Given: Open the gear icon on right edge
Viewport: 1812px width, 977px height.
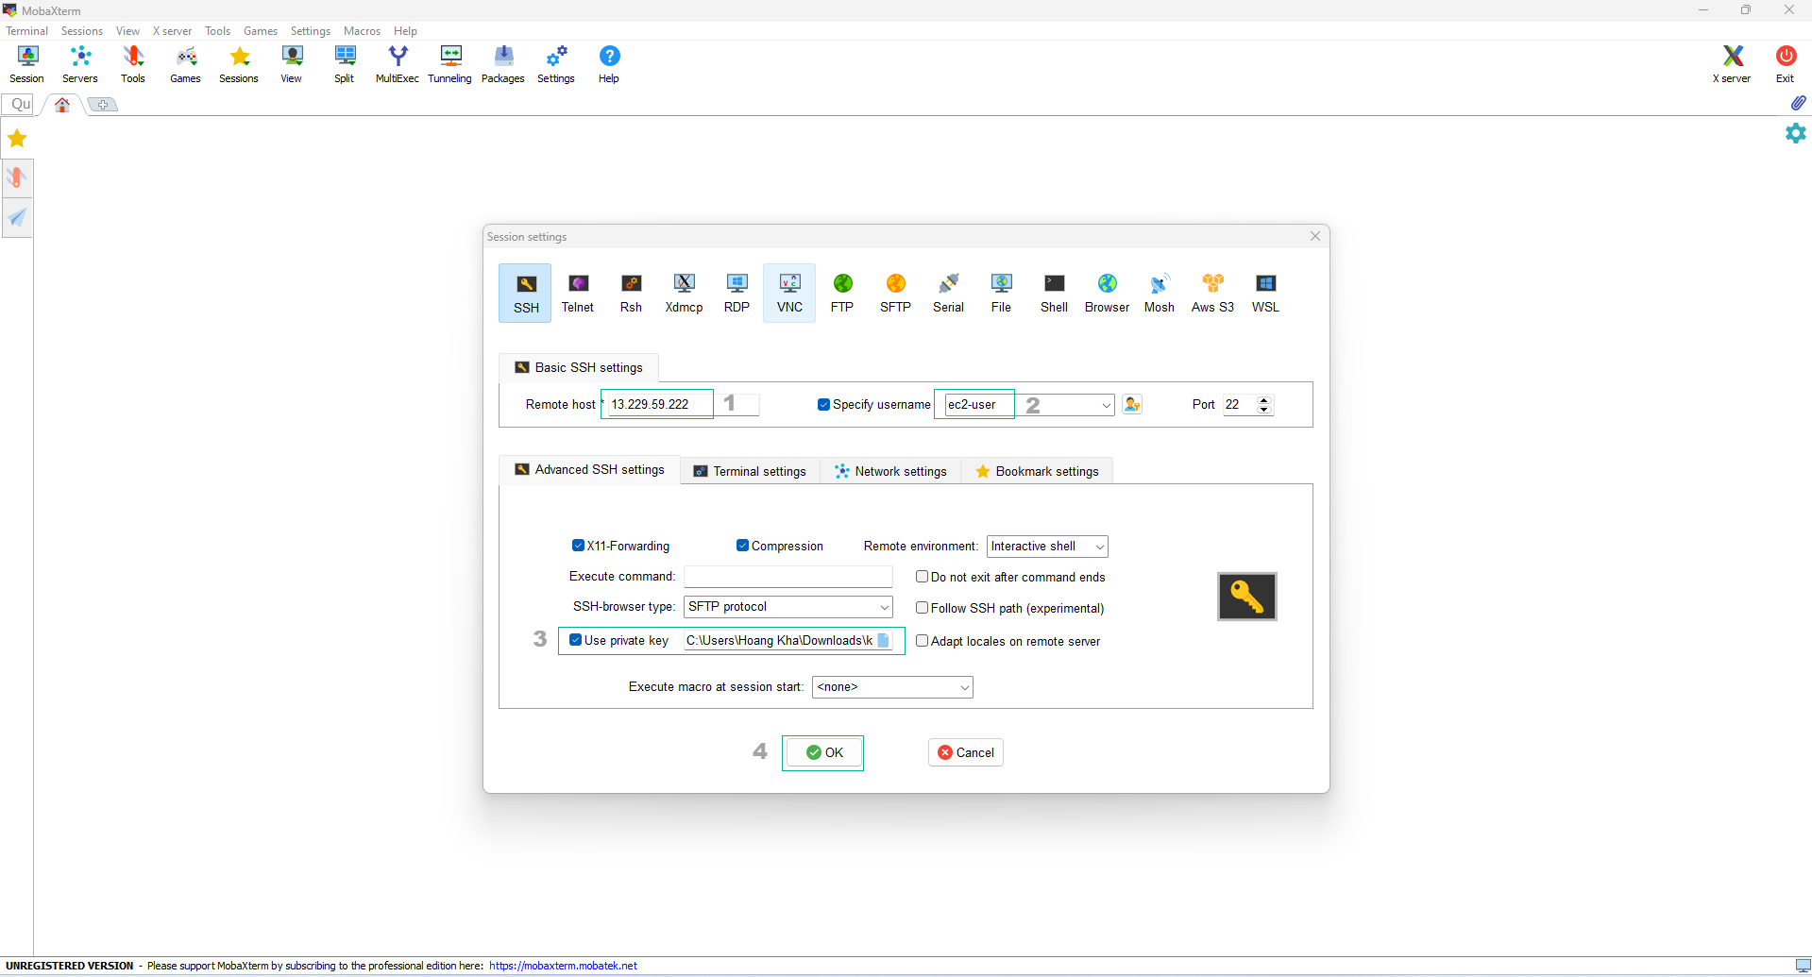Looking at the screenshot, I should tap(1796, 133).
